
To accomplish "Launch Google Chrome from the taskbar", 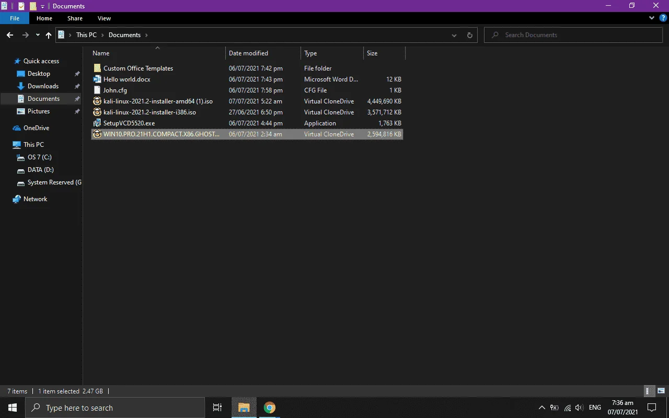I will [x=270, y=408].
